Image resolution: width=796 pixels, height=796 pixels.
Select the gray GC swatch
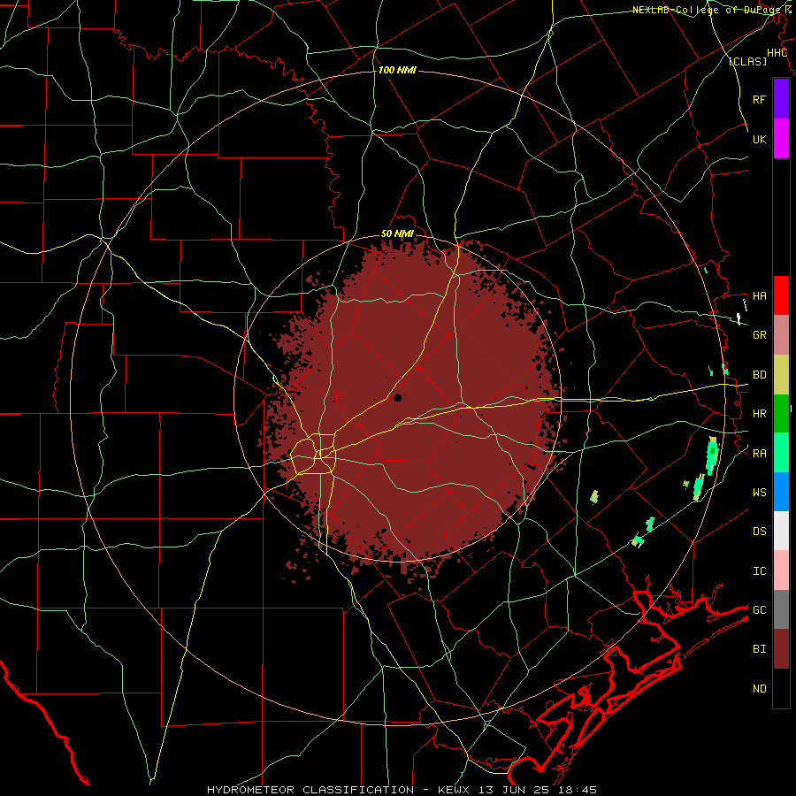tap(781, 609)
